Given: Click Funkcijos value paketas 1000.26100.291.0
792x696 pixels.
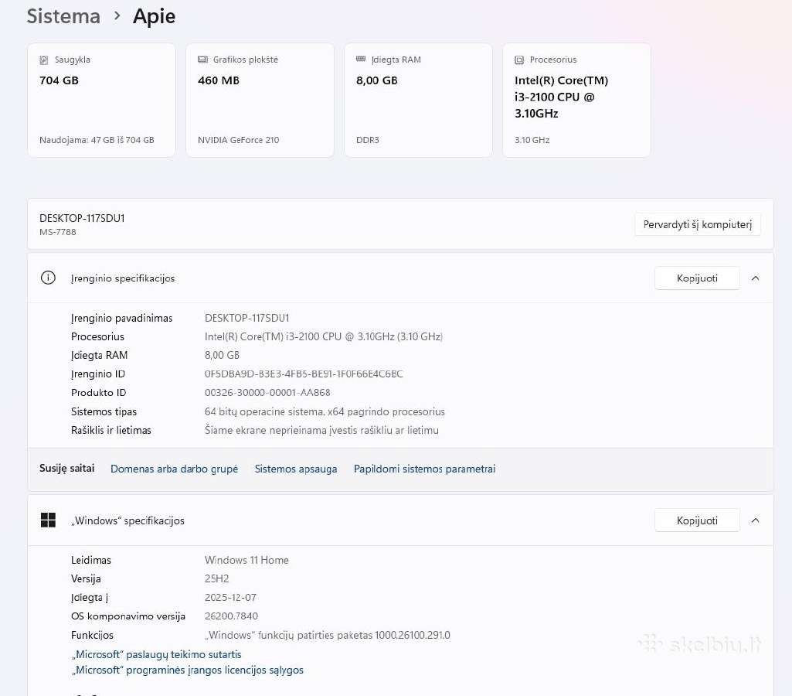Looking at the screenshot, I should (328, 635).
